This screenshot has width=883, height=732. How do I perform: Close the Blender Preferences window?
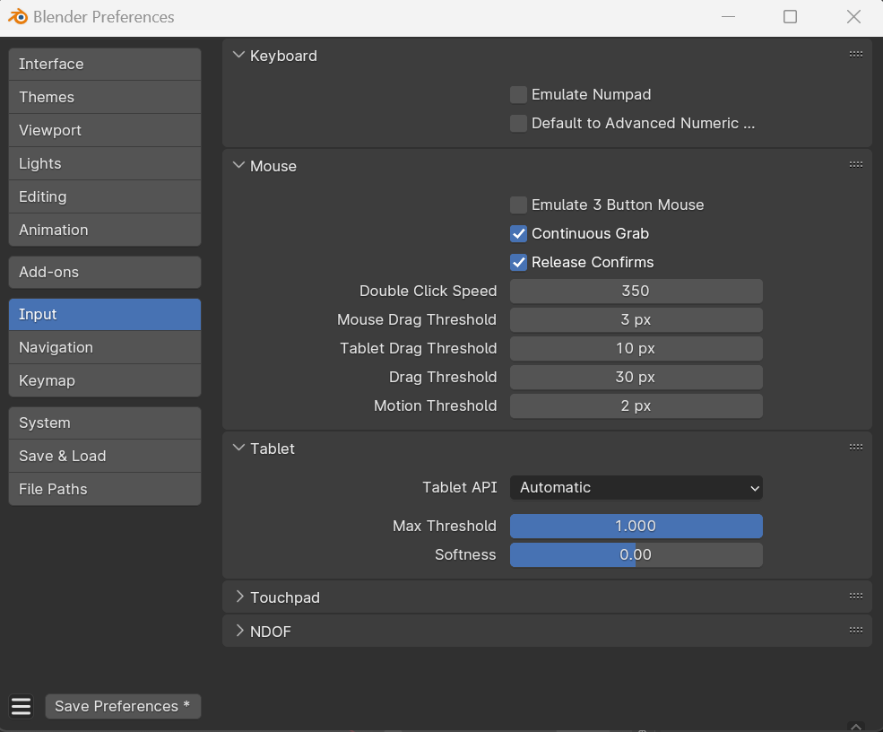click(853, 17)
